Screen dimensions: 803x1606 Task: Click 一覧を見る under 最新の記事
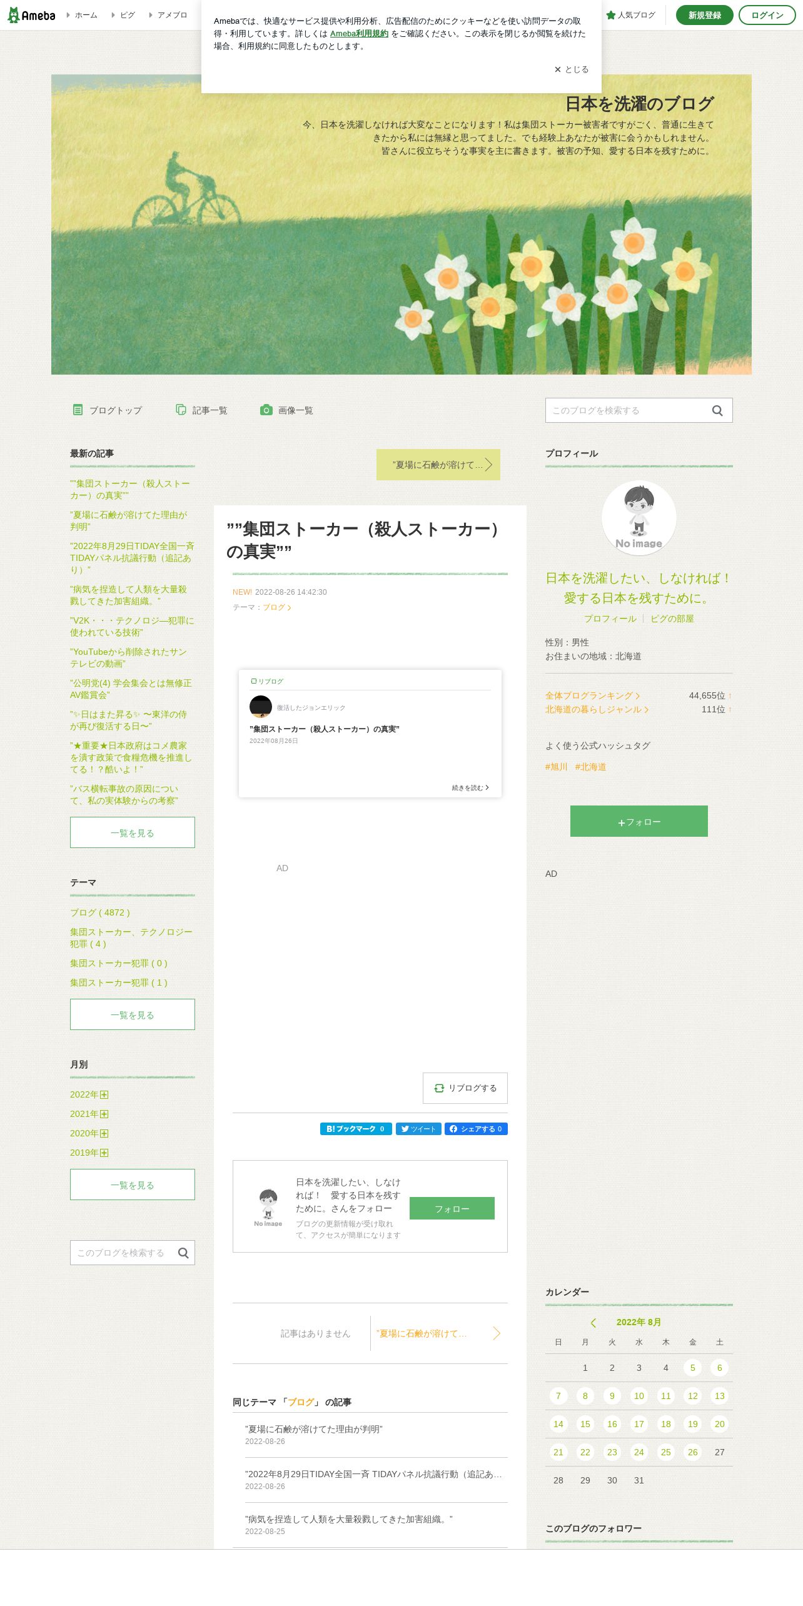[133, 832]
